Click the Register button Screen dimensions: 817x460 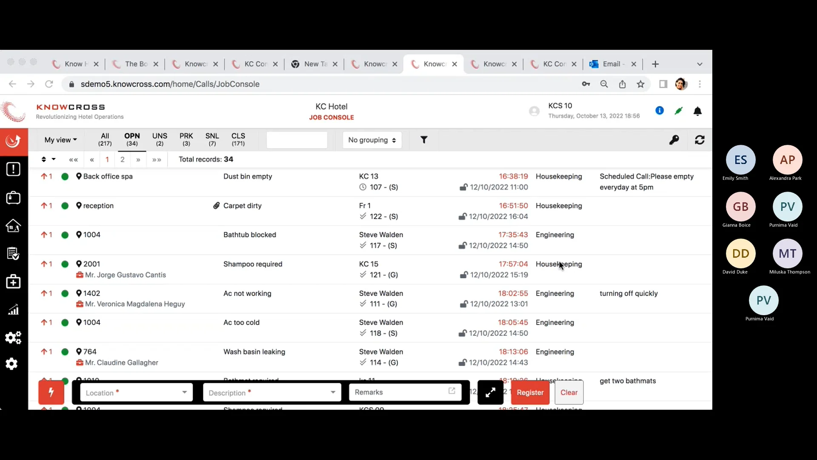[x=530, y=392]
